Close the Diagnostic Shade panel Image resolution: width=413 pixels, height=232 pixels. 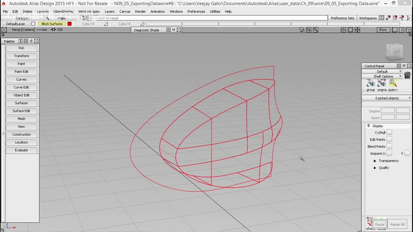(x=179, y=30)
